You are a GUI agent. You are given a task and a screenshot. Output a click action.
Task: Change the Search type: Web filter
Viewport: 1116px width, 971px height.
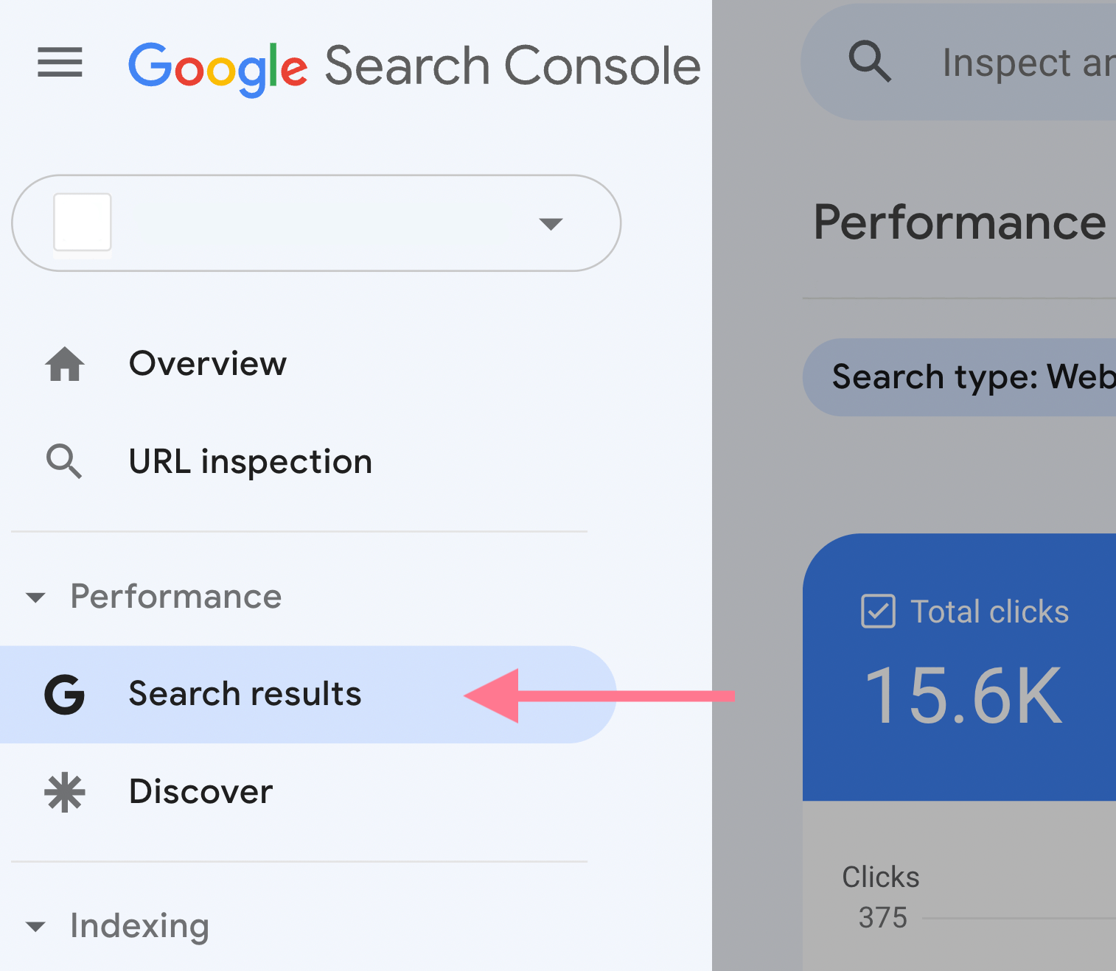[973, 377]
